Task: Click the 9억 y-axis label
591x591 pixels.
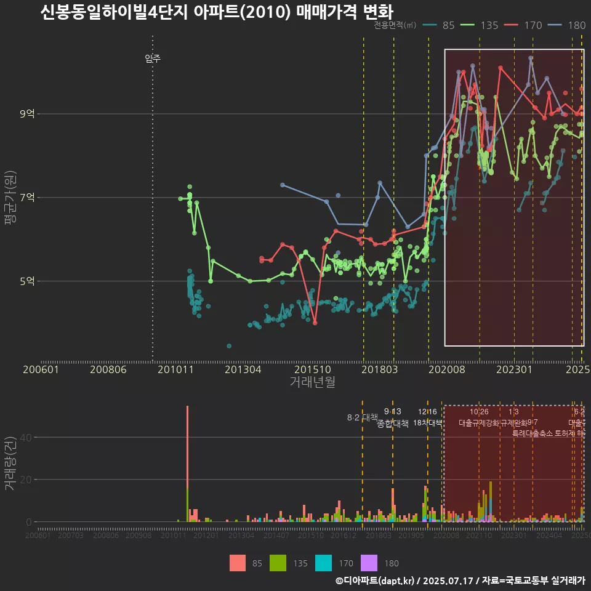Action: tap(27, 113)
